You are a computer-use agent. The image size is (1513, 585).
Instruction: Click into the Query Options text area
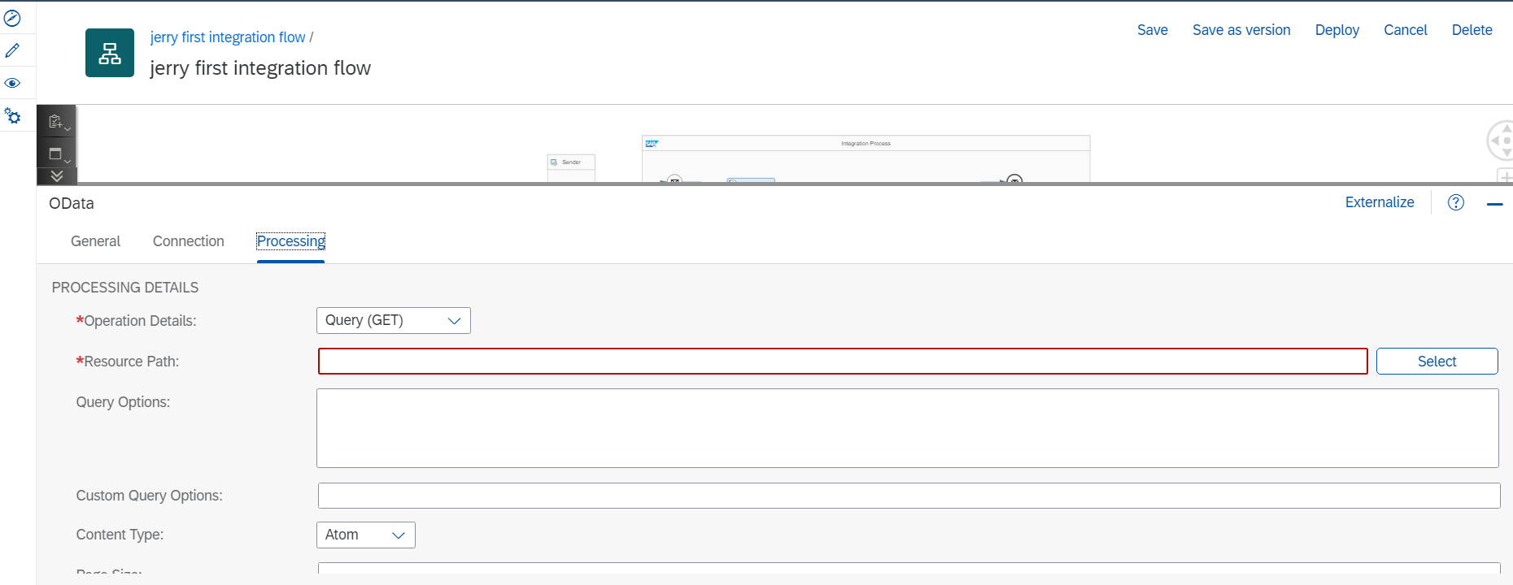pos(908,428)
